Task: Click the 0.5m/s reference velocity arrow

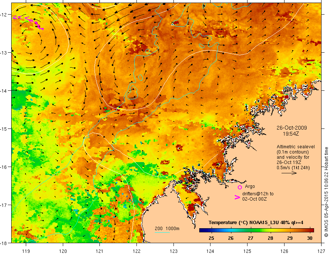Action: point(289,173)
